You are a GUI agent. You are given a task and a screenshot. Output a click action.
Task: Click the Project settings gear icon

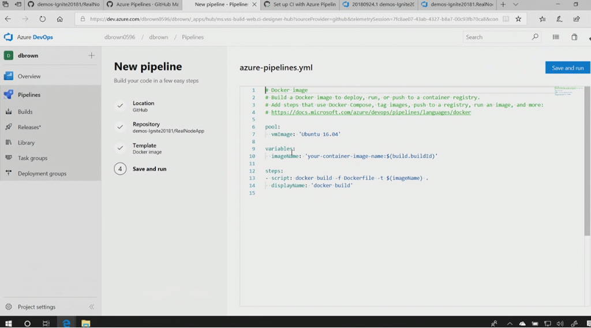point(9,307)
